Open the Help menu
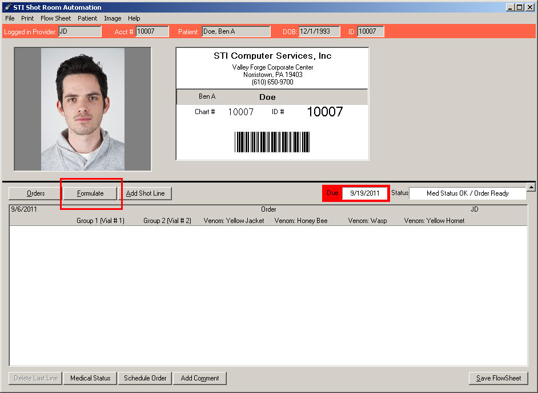 click(x=134, y=18)
